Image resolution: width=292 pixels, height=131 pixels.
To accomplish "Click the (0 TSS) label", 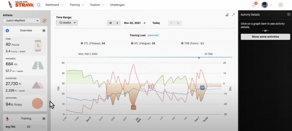I will click(x=209, y=54).
